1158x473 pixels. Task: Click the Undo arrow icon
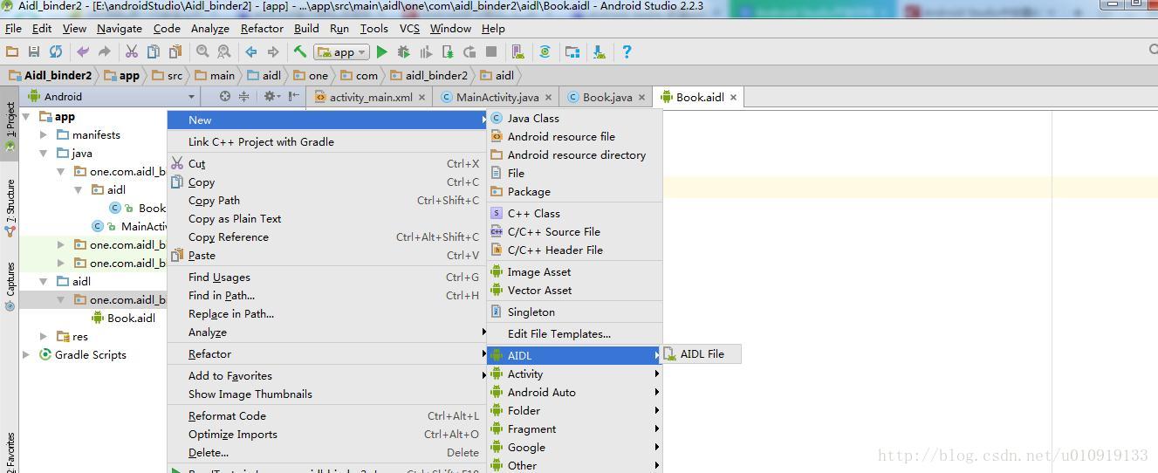(x=83, y=52)
